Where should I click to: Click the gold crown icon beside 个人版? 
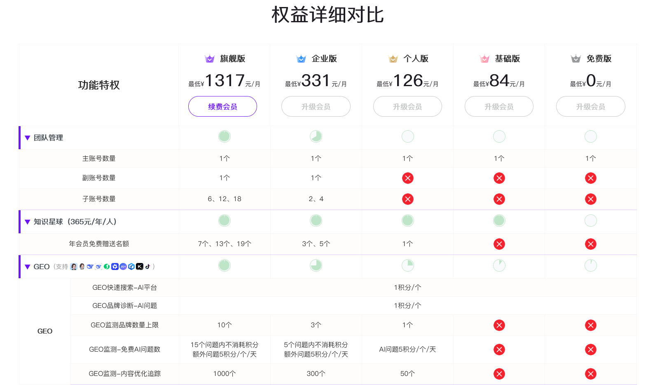(x=393, y=59)
